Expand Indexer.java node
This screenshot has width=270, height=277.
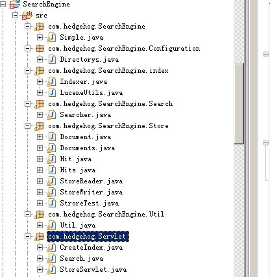[x=40, y=82]
